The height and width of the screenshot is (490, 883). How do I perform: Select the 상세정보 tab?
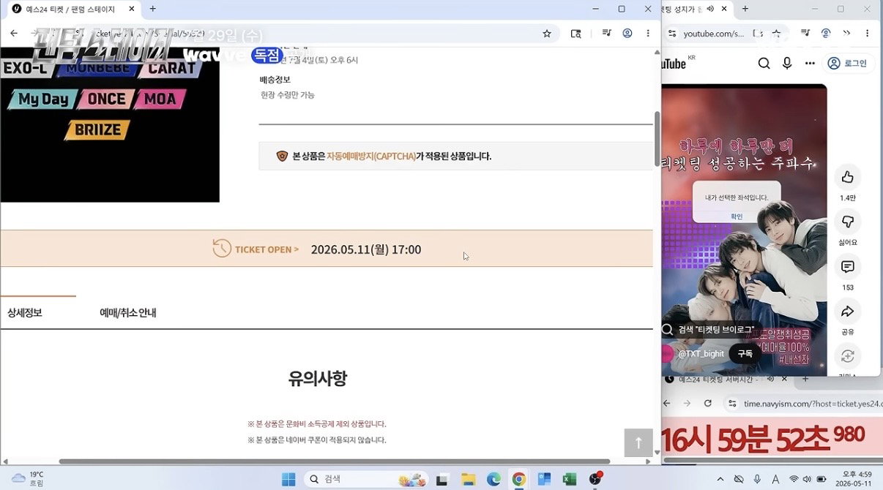pyautogui.click(x=25, y=313)
